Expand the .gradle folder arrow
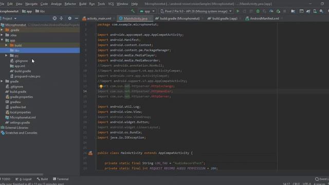This screenshot has width=329, height=185. (x=2, y=30)
